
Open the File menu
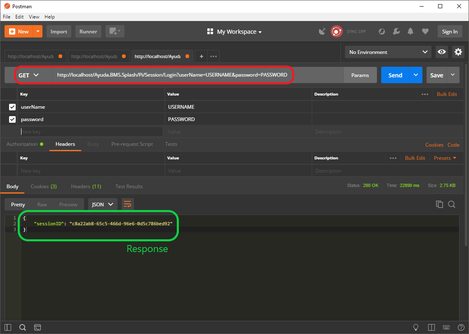(x=7, y=17)
